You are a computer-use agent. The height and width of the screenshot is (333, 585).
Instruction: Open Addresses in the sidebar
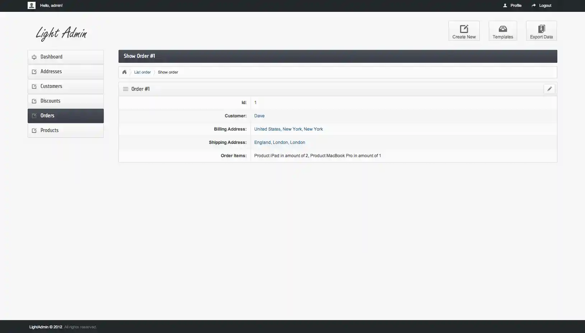(66, 72)
